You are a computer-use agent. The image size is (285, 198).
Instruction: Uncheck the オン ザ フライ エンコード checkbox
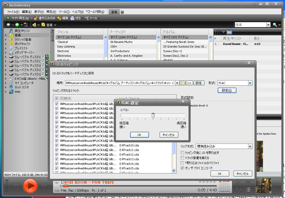pyautogui.click(x=182, y=168)
